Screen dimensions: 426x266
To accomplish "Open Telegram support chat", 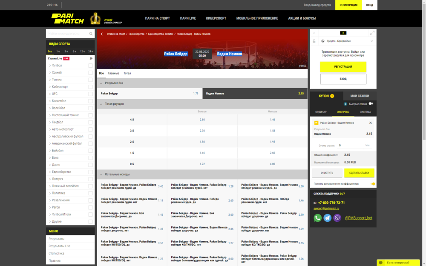I will (327, 217).
